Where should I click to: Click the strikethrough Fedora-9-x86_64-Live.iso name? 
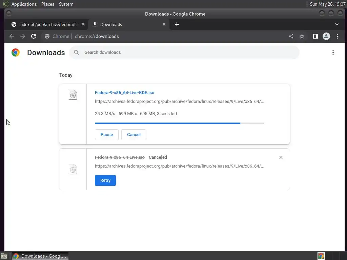pos(120,157)
